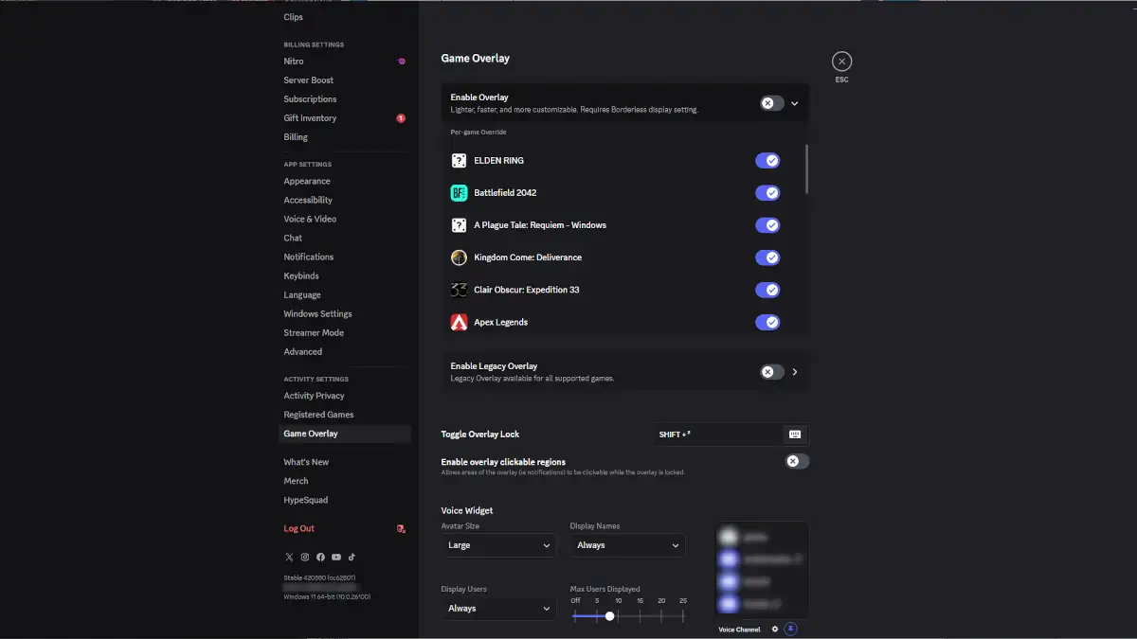This screenshot has height=639, width=1137.
Task: Open Voice Channel widget settings gear
Action: pos(774,629)
